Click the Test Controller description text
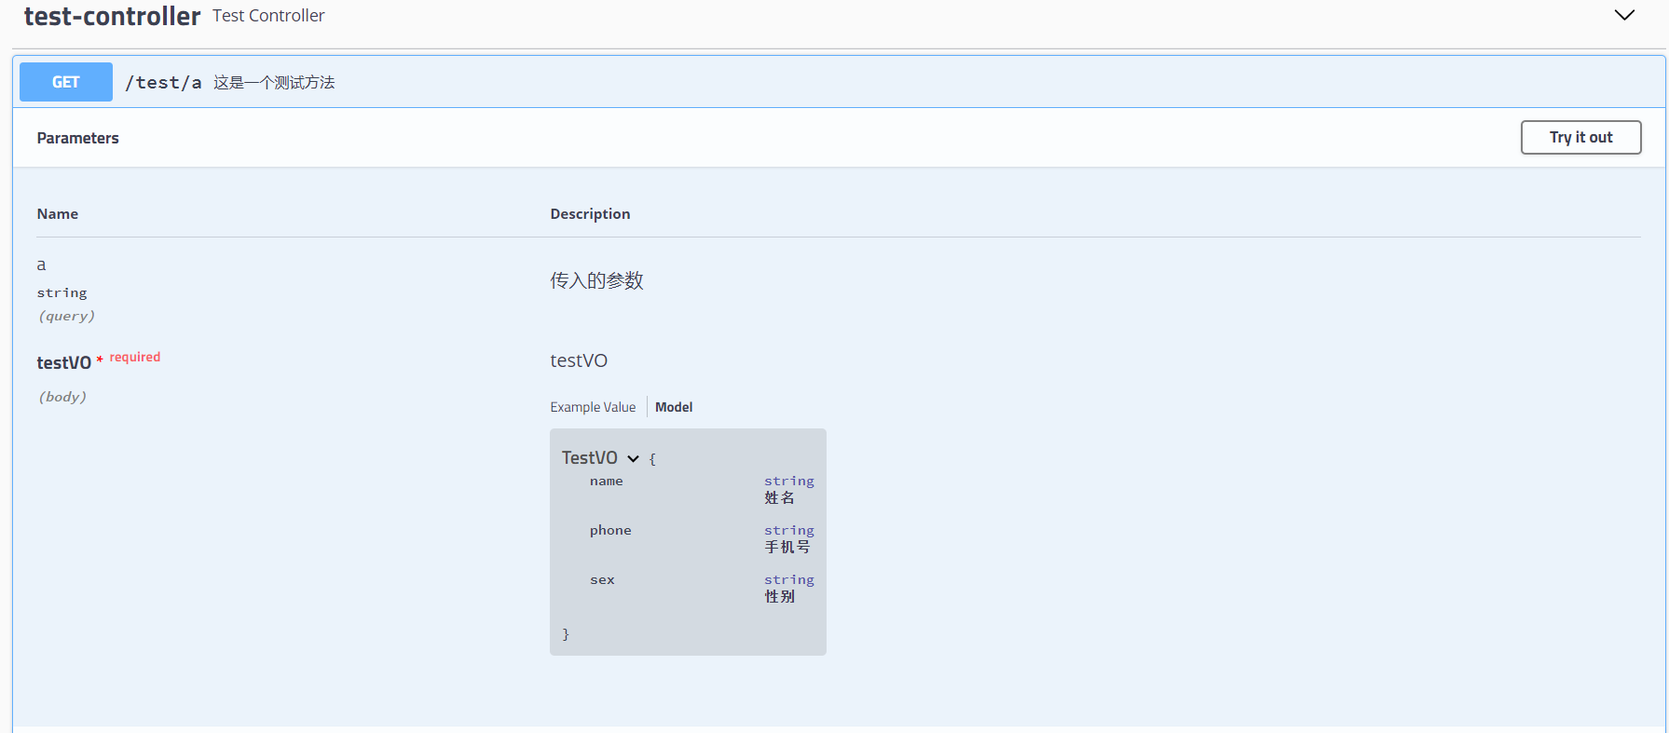The height and width of the screenshot is (733, 1669). point(268,16)
